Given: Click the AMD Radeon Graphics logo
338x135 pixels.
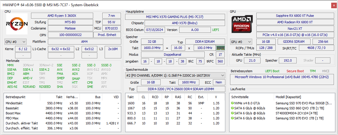Looking at the screenshot, I should point(242,24).
